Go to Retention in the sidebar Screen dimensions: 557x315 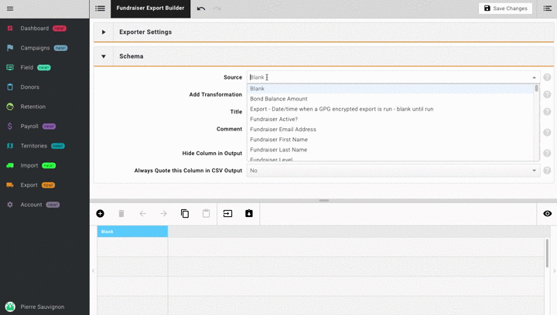32,107
